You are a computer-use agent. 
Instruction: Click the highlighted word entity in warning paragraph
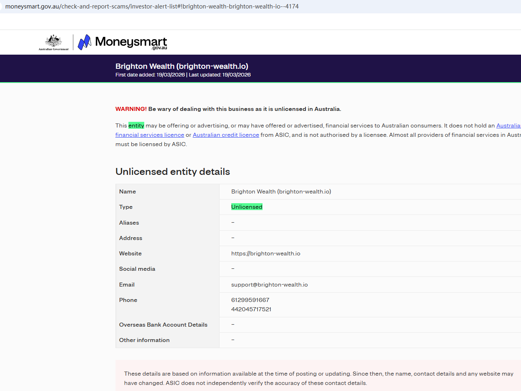(x=136, y=125)
